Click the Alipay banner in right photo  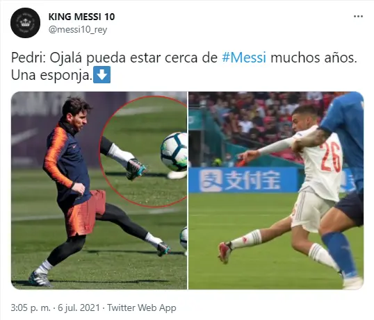[x=243, y=180]
